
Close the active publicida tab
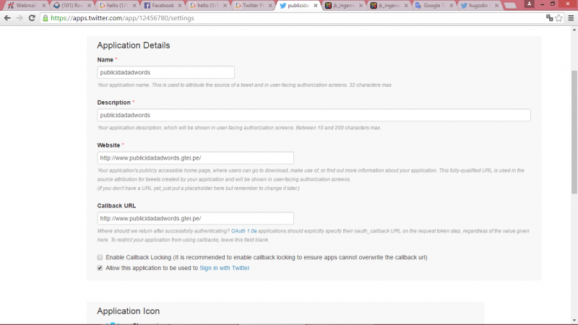(316, 6)
